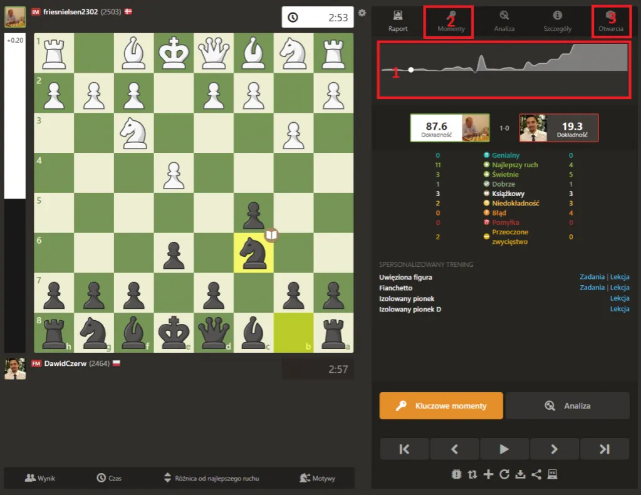Click the refresh analysis icon

(504, 474)
